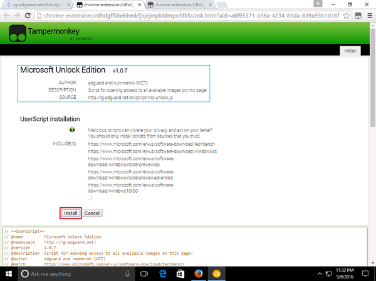Cancel the userscript installation

pos(92,213)
